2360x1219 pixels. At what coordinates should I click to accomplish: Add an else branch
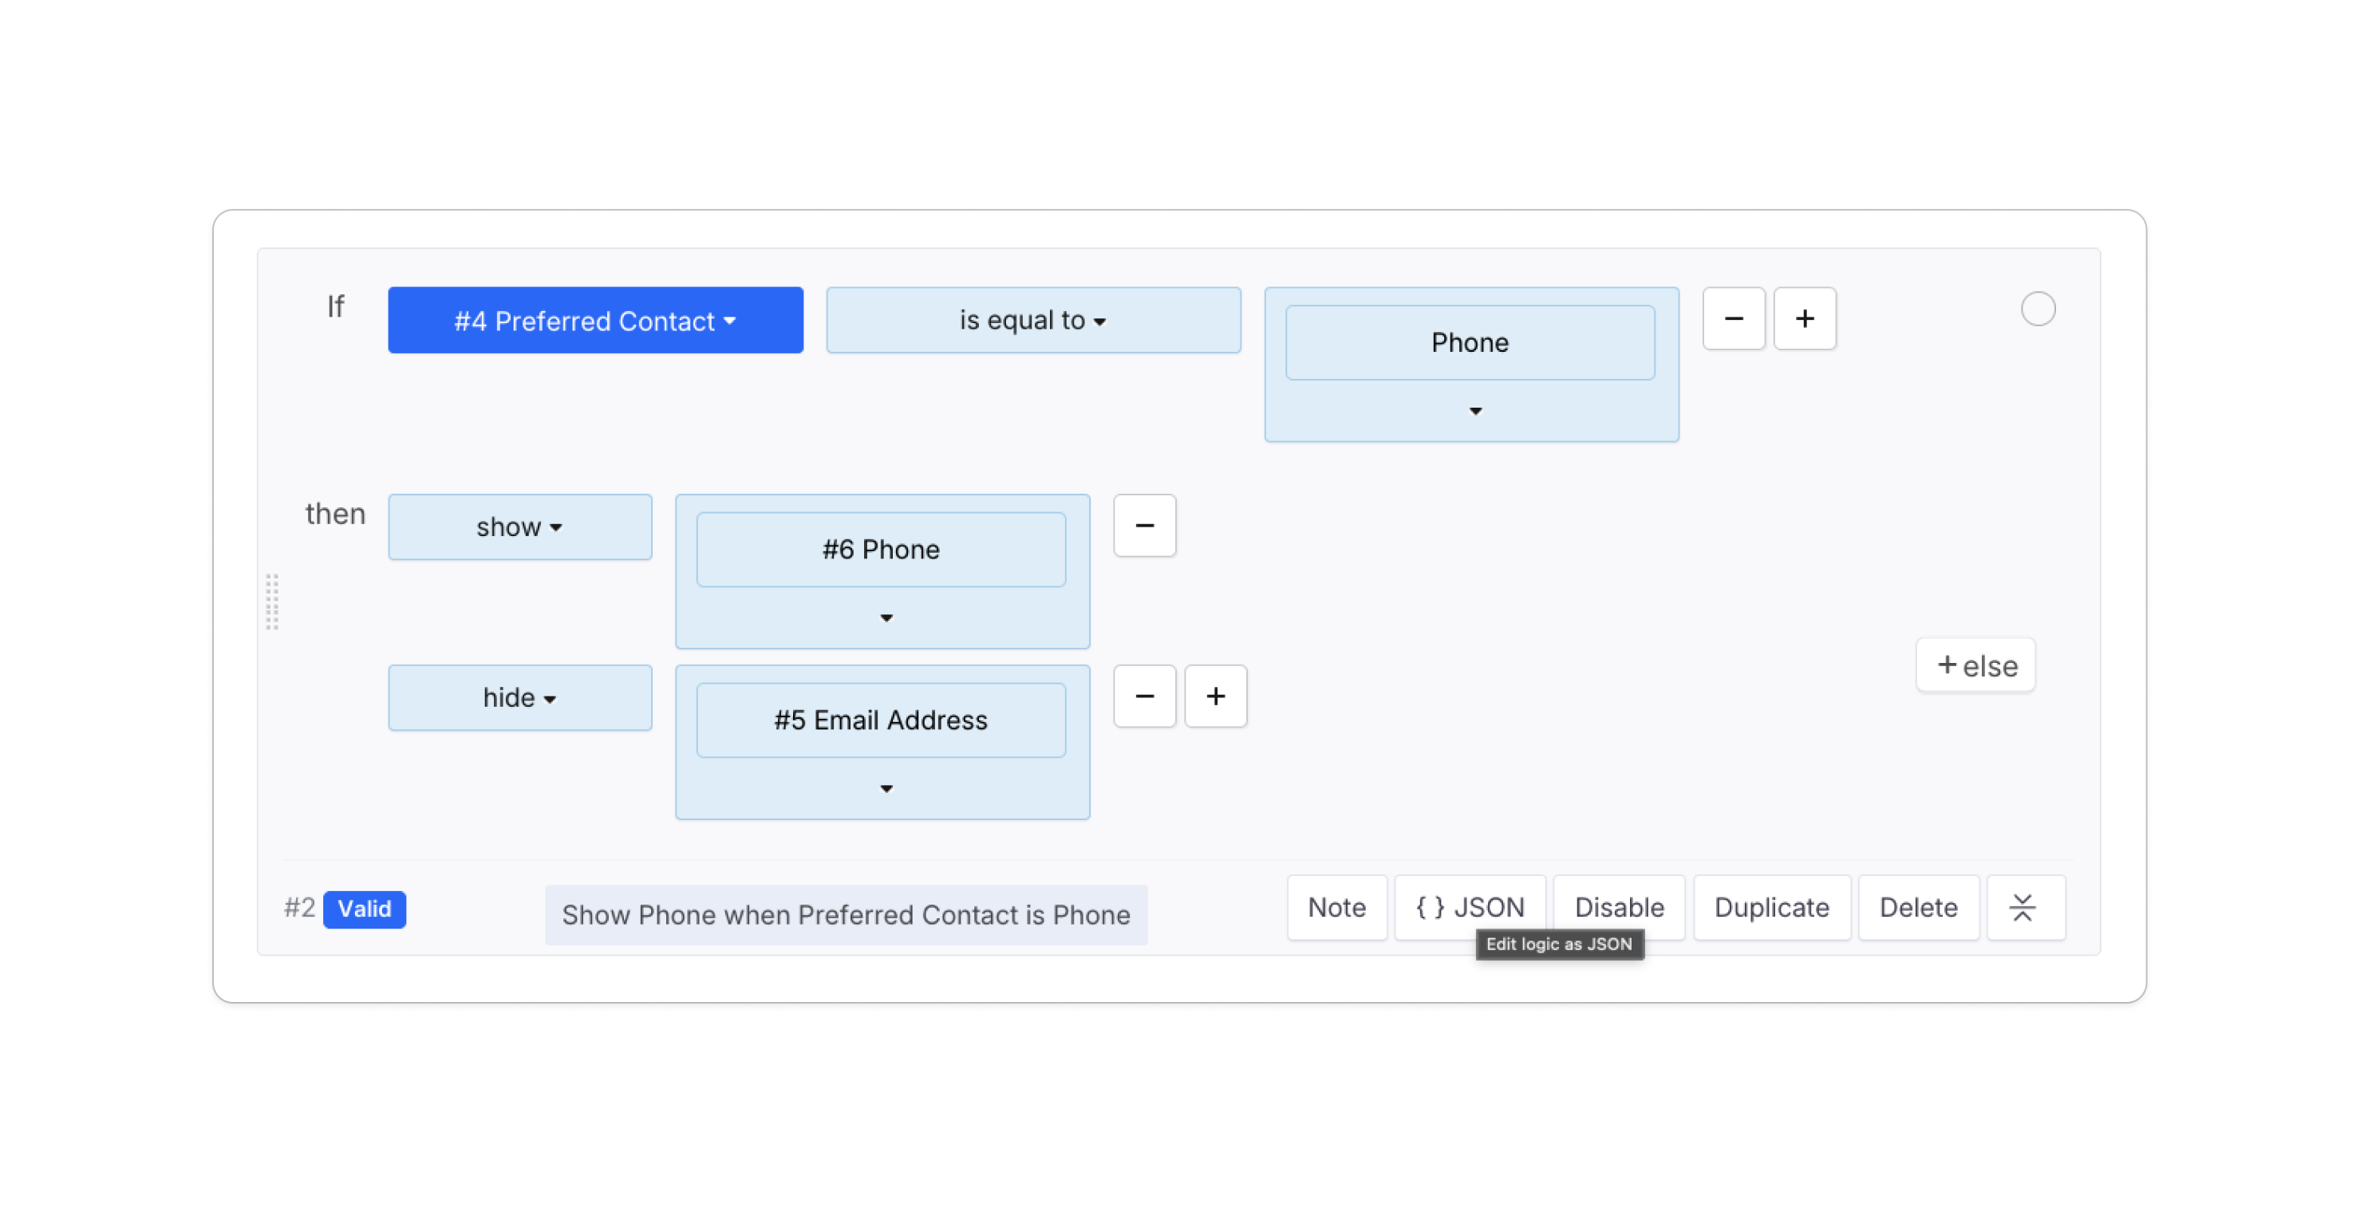1975,666
